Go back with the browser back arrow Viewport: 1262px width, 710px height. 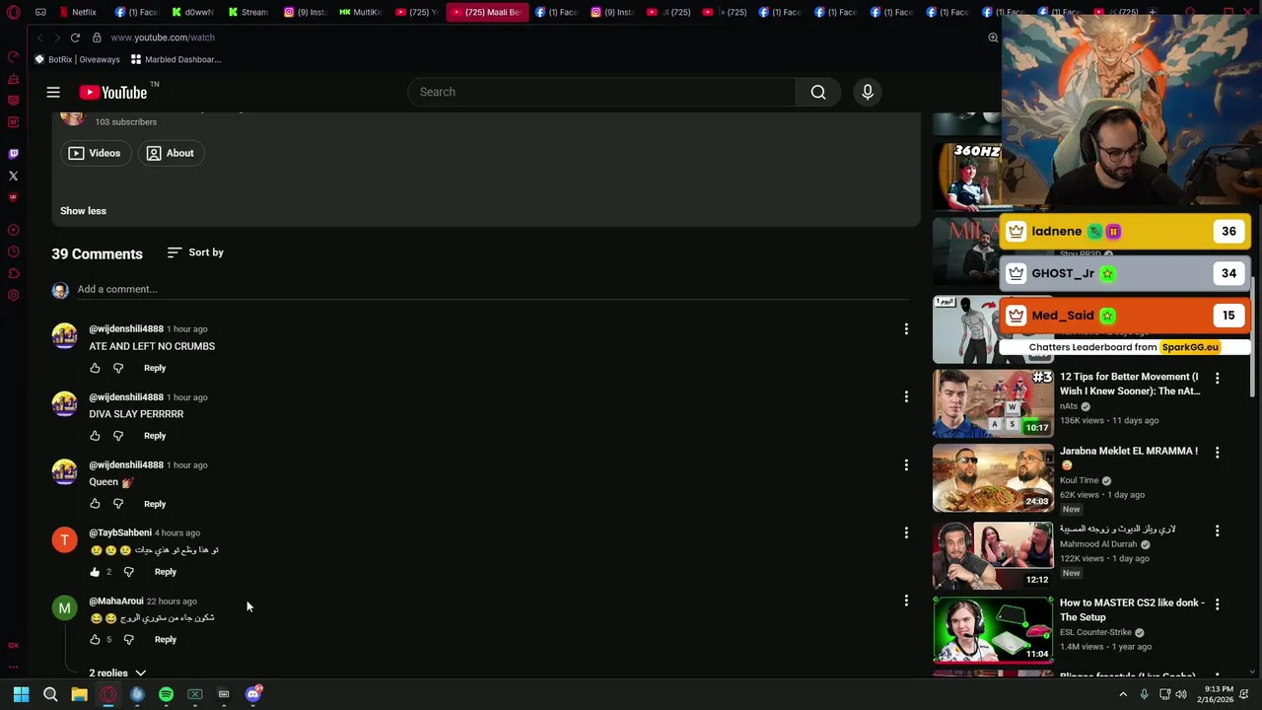[40, 37]
